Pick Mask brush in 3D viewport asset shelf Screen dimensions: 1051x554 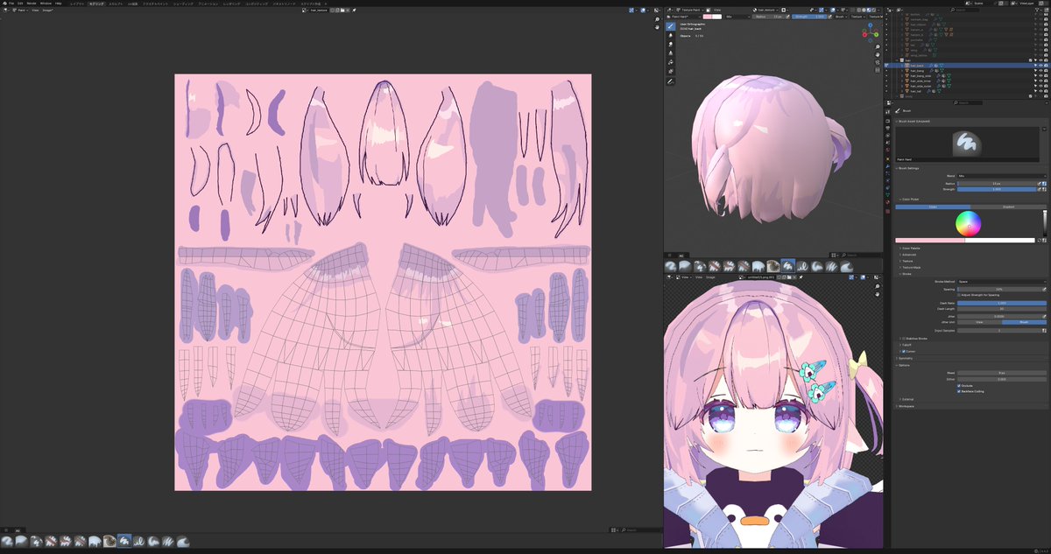click(774, 264)
